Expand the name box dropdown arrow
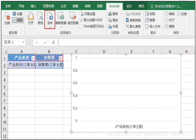This screenshot has width=196, height=140. pyautogui.click(x=24, y=42)
